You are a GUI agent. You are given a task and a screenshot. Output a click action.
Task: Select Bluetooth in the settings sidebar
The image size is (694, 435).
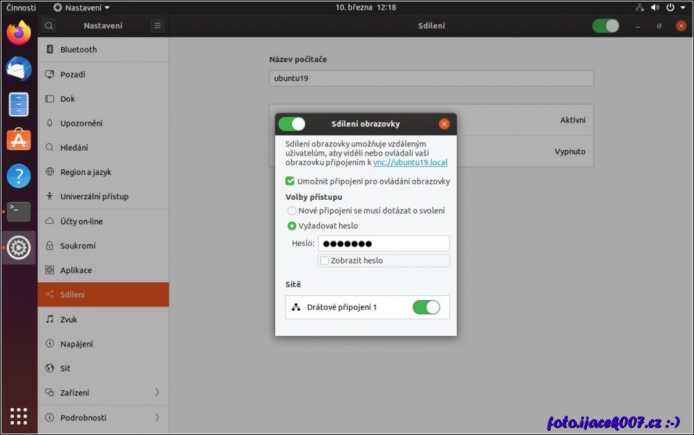[x=78, y=50]
